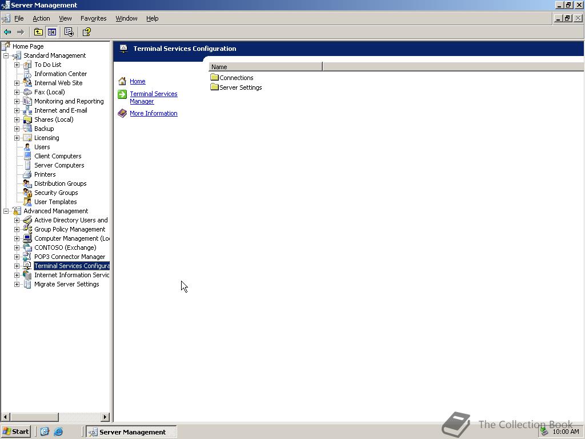Select Internet Information Services in tree

71,275
